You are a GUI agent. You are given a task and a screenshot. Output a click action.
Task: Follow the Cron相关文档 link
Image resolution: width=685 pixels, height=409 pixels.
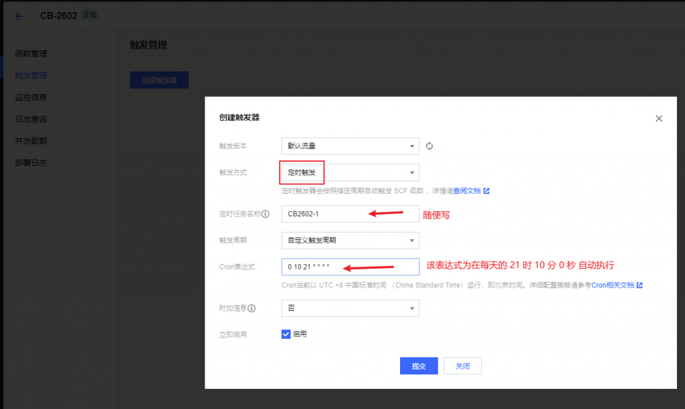(613, 285)
